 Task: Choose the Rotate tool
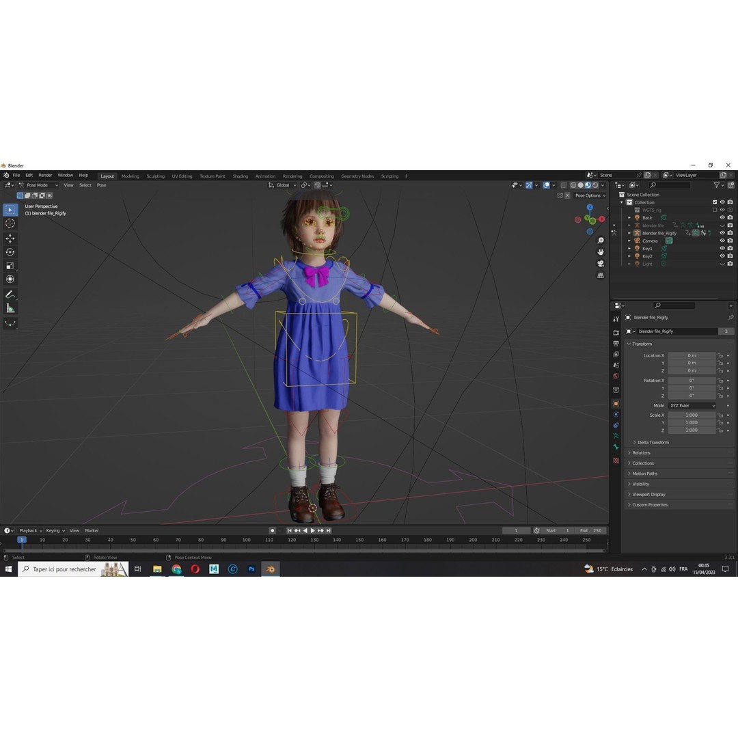point(10,252)
